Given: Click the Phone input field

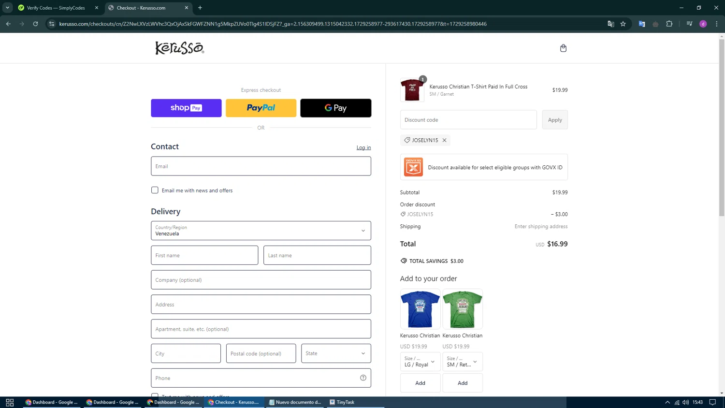Looking at the screenshot, I should tap(261, 378).
